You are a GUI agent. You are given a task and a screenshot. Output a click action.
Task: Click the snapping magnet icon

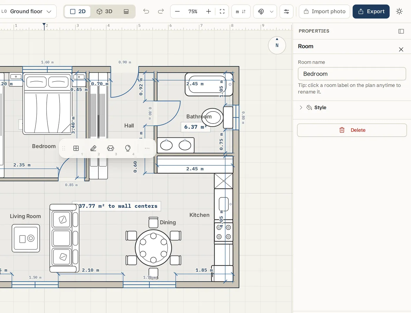[x=261, y=11]
